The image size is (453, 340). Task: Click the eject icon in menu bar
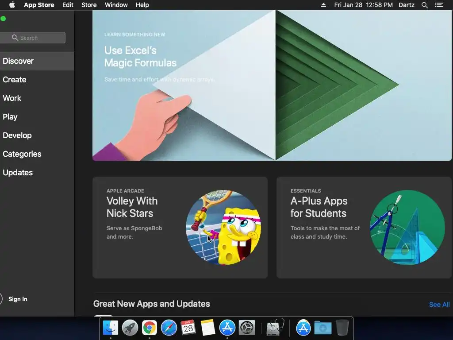[323, 5]
